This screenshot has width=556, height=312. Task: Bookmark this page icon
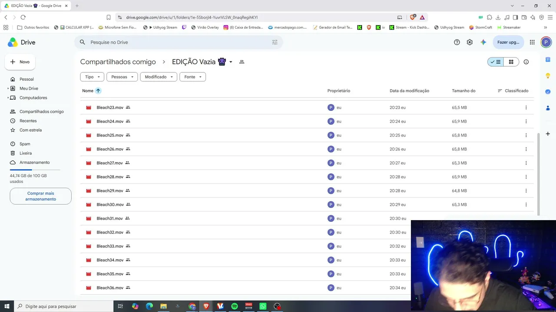[109, 17]
